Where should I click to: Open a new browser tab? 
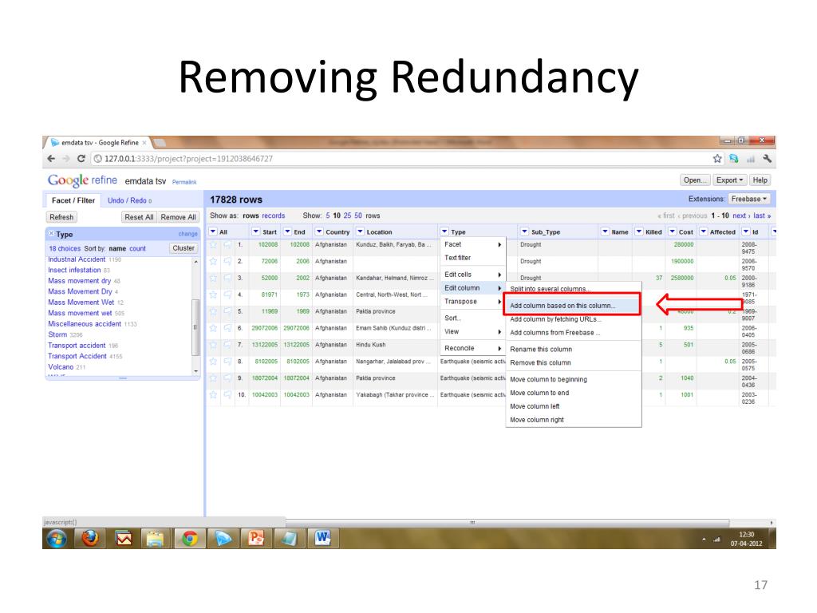pos(160,142)
